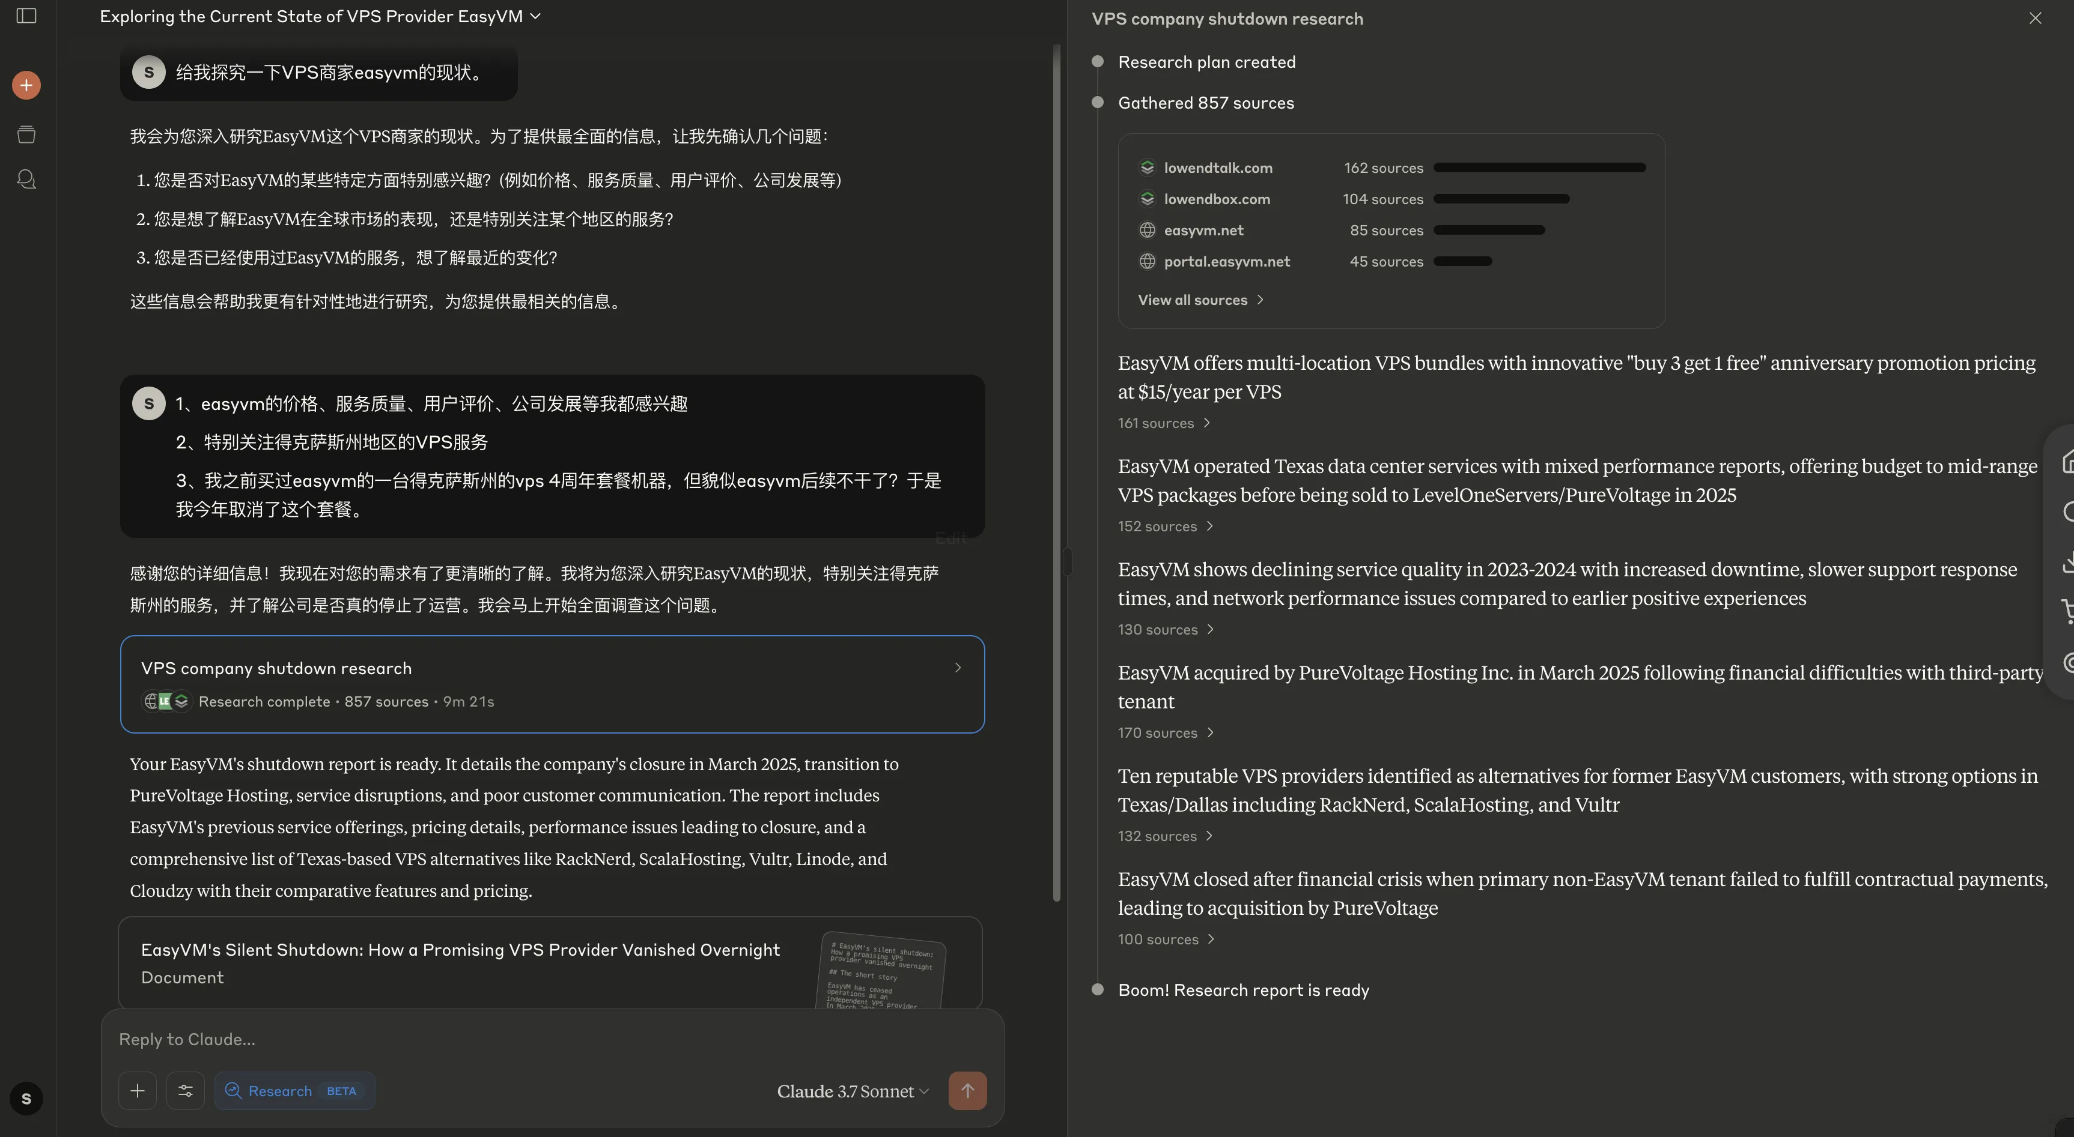Open the Claude 3.7 Sonnet model selector
2074x1137 pixels.
tap(853, 1091)
